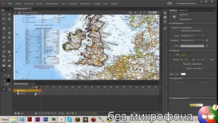Image resolution: width=218 pixels, height=123 pixels.
Task: Select the Zoom magnifier tool
Action: (x=4, y=70)
